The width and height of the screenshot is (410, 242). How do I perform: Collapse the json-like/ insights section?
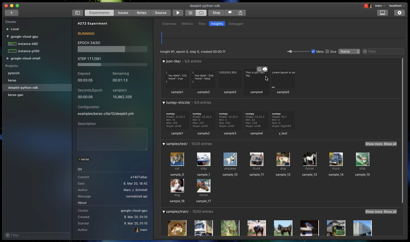(x=164, y=61)
